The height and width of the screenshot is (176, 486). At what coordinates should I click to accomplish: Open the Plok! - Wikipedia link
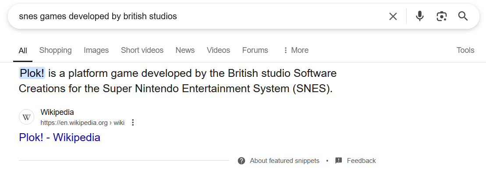pyautogui.click(x=60, y=138)
